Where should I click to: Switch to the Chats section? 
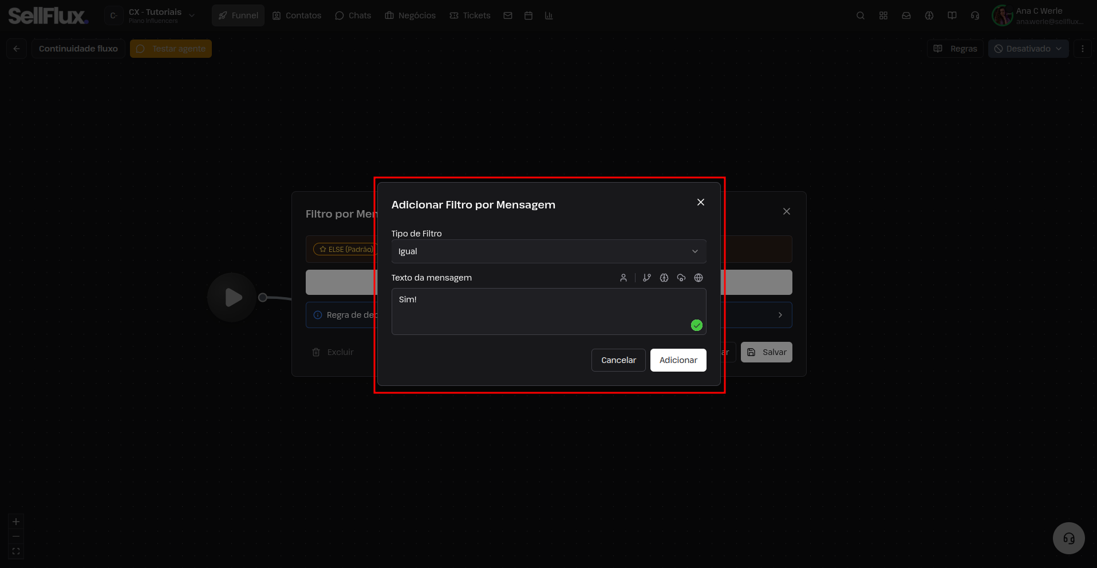pyautogui.click(x=353, y=15)
